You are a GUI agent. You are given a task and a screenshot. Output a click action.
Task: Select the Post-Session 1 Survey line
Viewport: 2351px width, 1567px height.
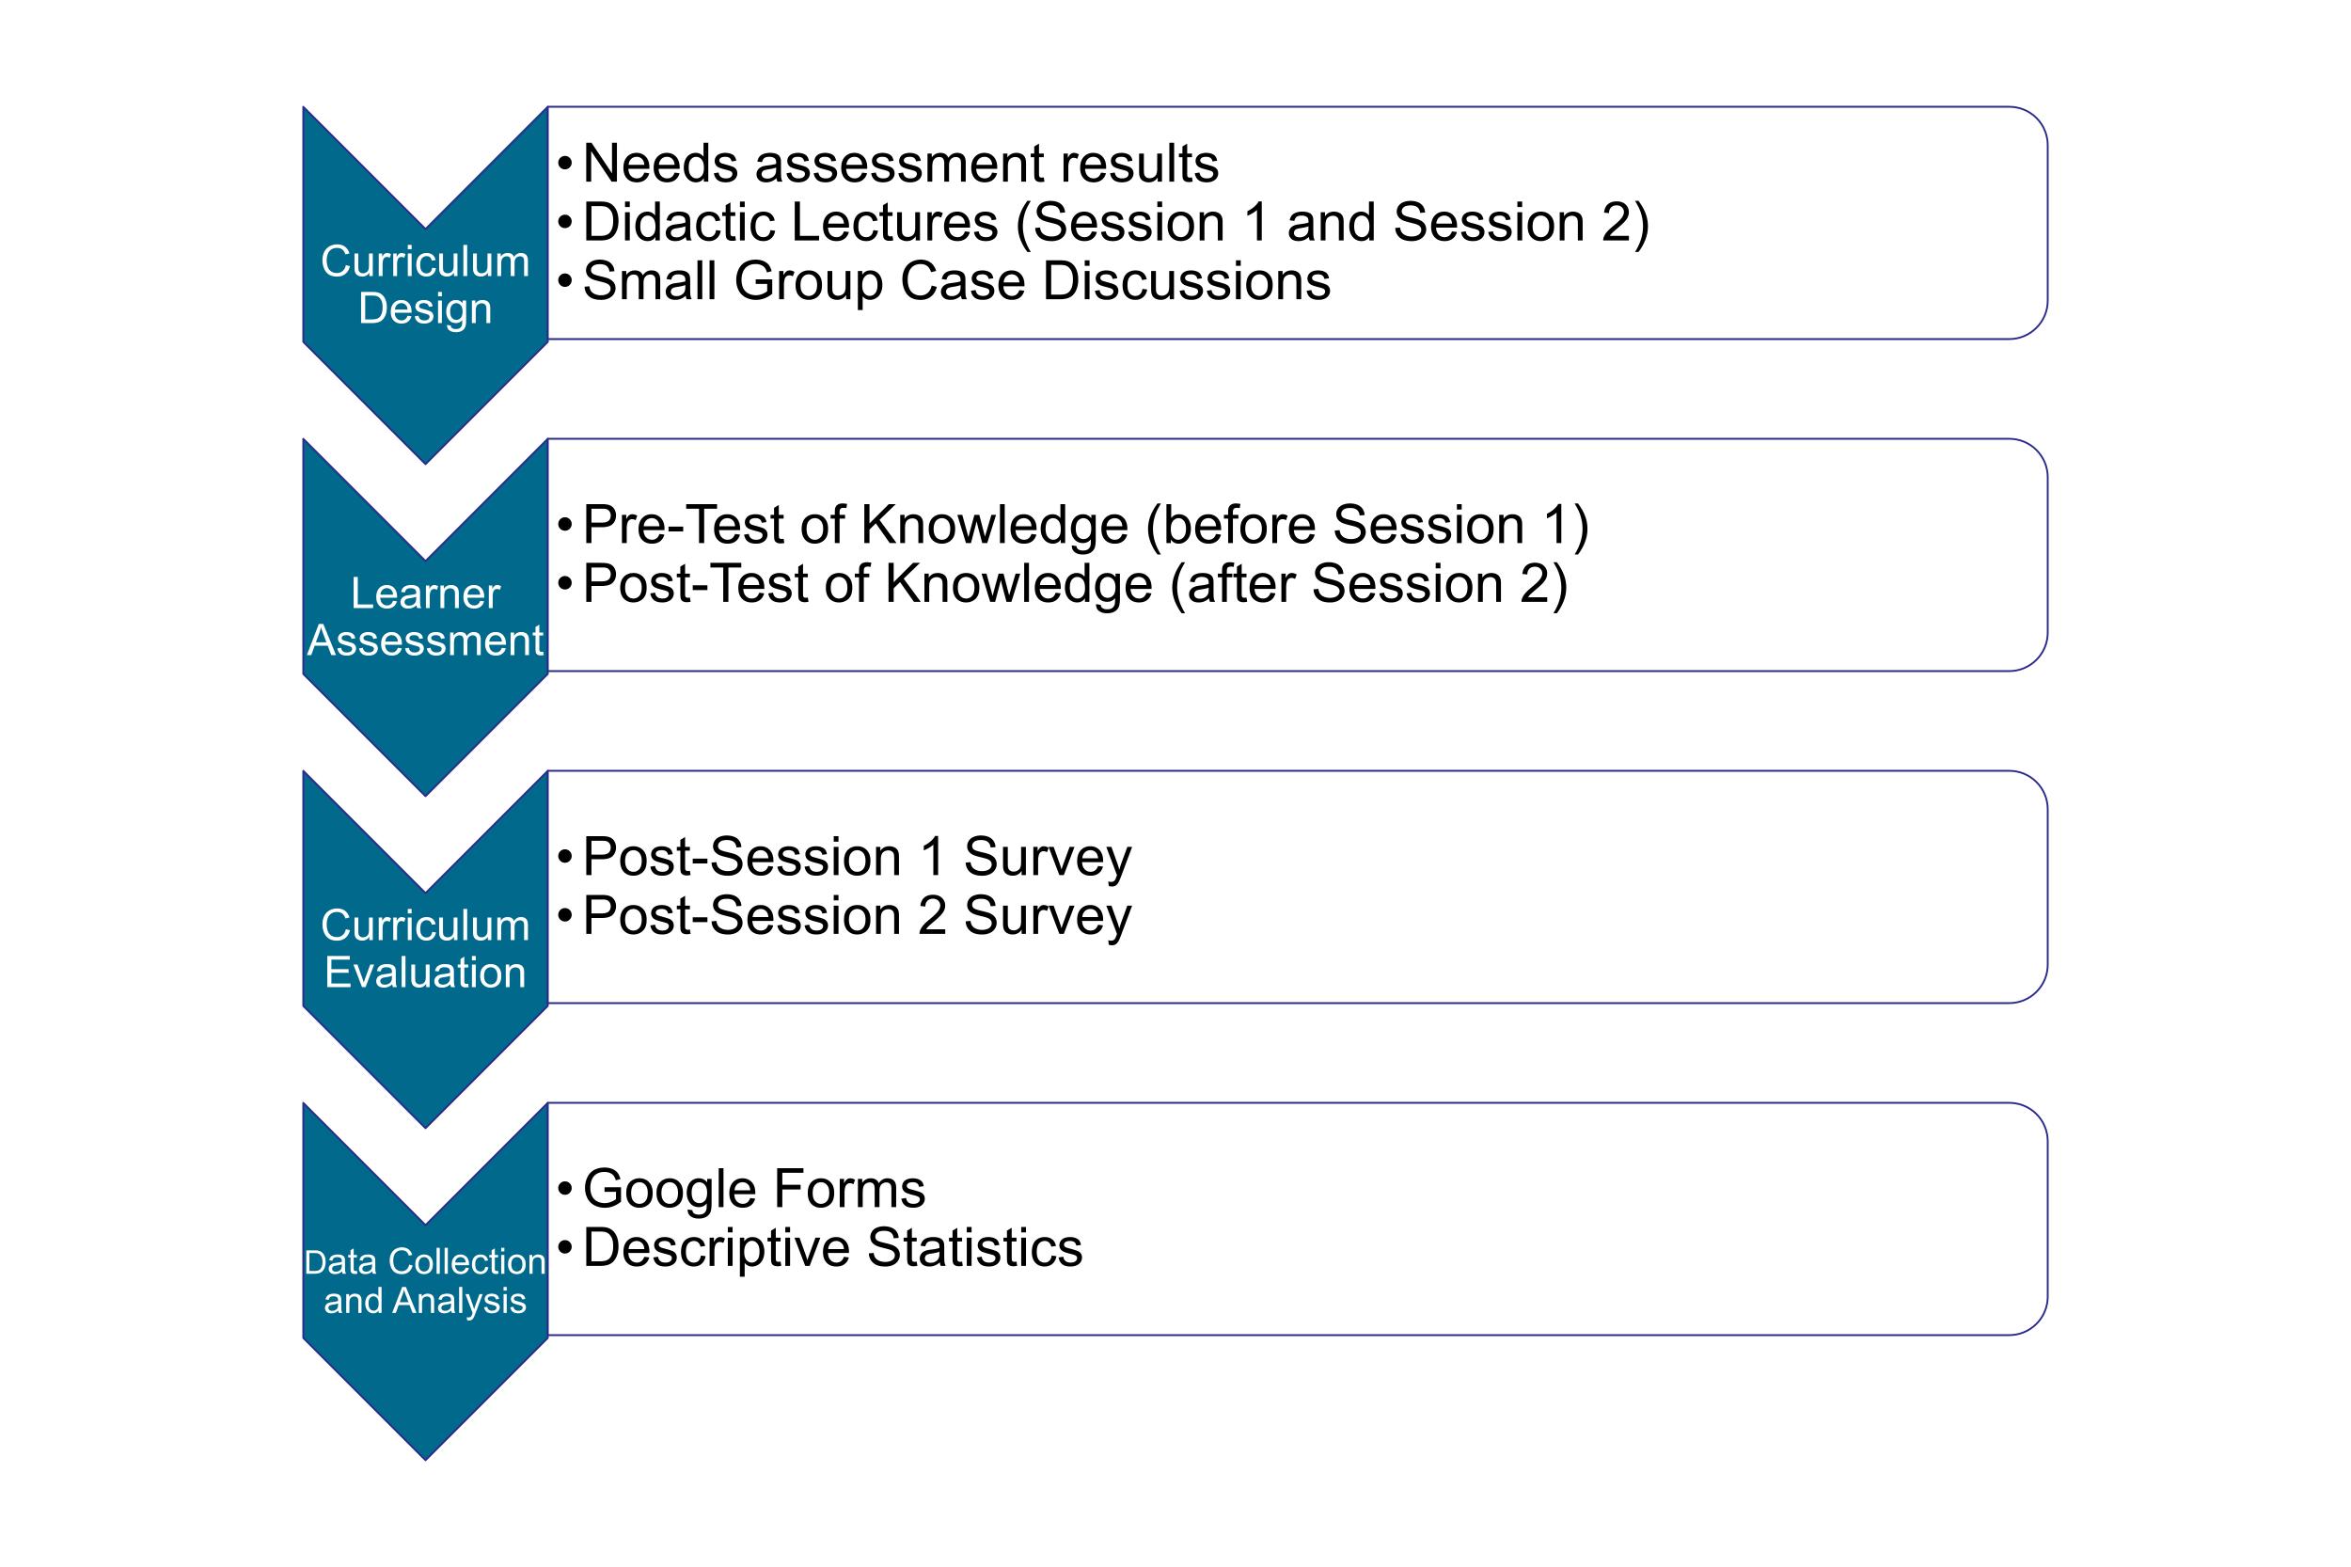coord(844,858)
